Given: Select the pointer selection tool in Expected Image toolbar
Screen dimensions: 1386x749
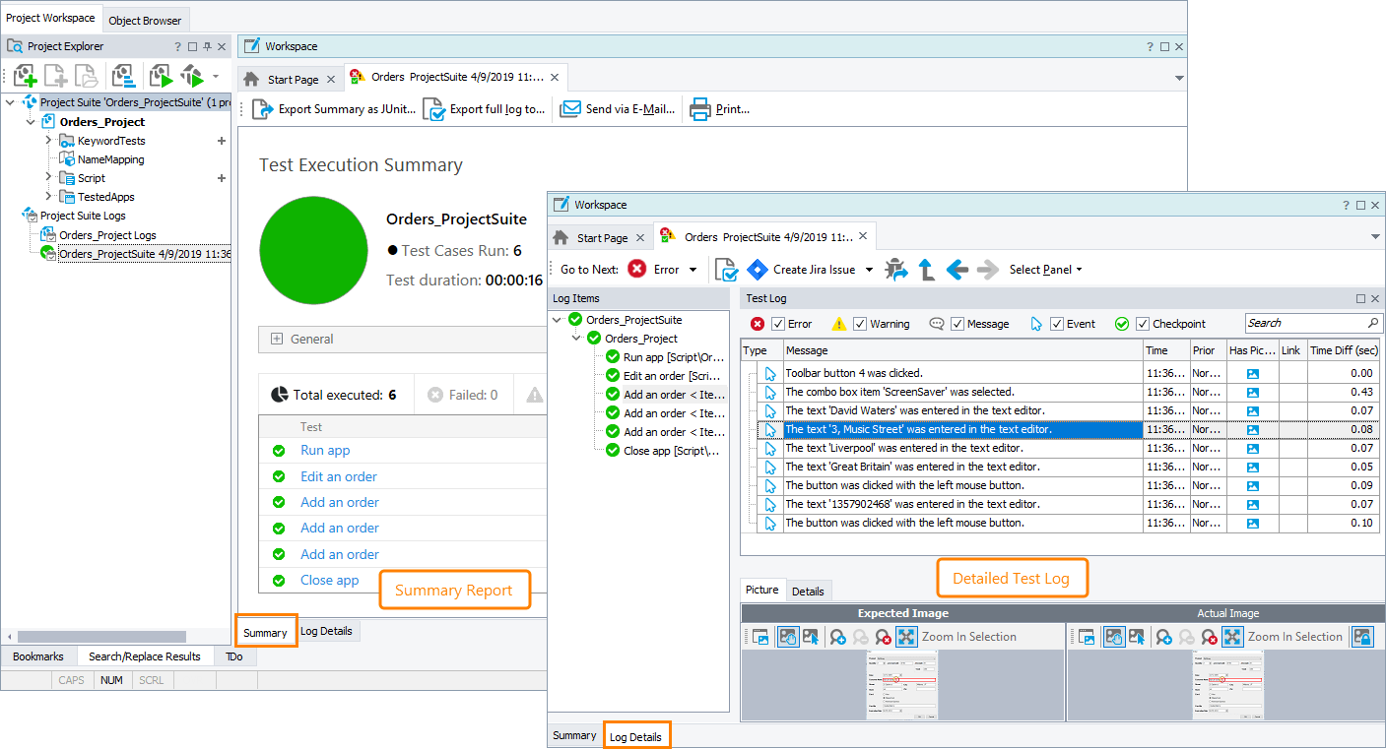Looking at the screenshot, I should pyautogui.click(x=810, y=637).
